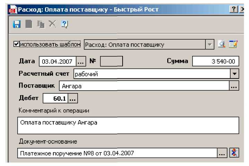249x166 pixels.
Task: Expand the template dropdown Расход: Оплата поставщику
Action: [210, 44]
